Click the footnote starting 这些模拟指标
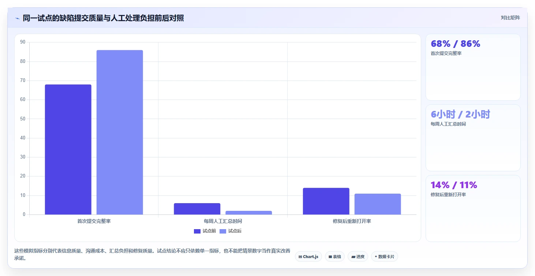Screen dimensions: 535x276 (152, 254)
